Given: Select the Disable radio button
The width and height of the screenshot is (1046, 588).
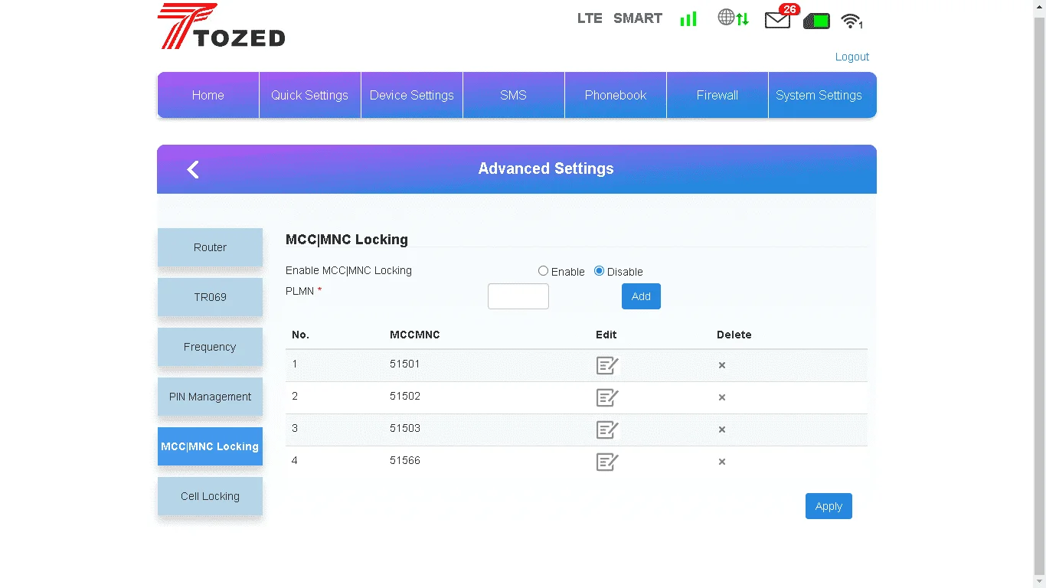Looking at the screenshot, I should (x=599, y=271).
